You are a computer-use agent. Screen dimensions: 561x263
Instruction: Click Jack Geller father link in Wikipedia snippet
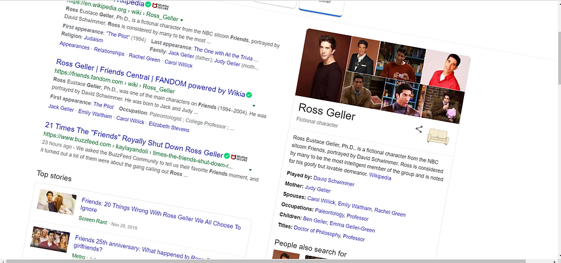click(181, 54)
